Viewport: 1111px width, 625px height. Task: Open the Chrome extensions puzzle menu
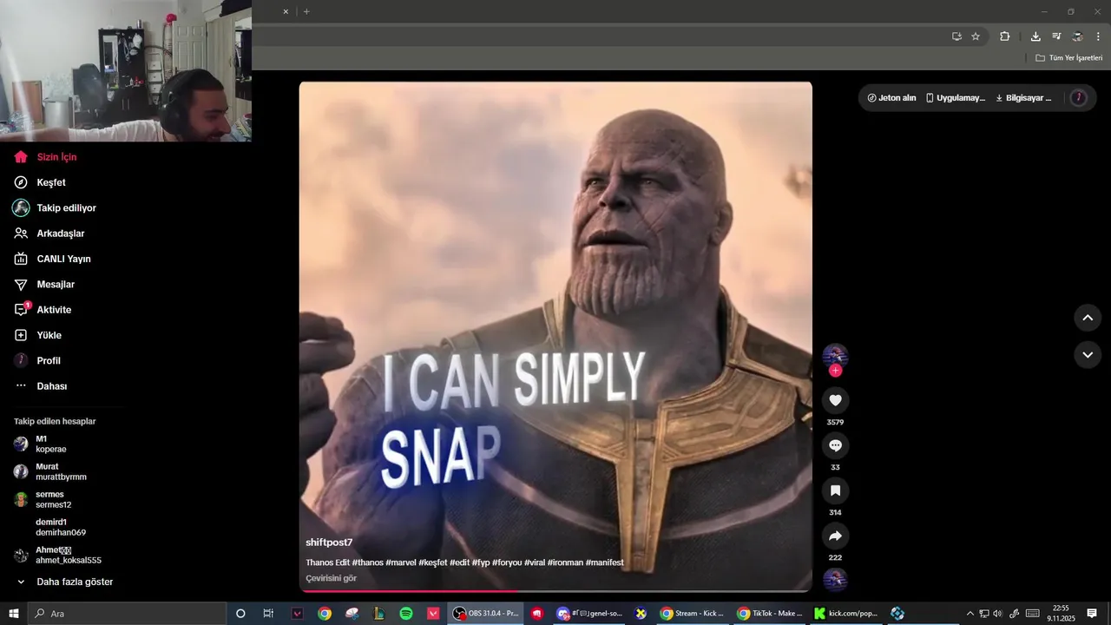(1004, 36)
